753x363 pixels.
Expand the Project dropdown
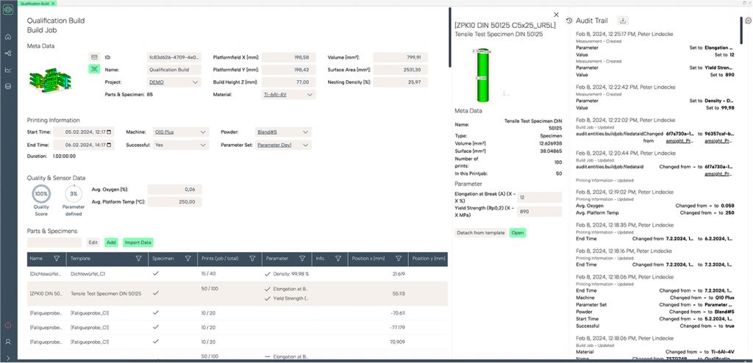coord(195,82)
